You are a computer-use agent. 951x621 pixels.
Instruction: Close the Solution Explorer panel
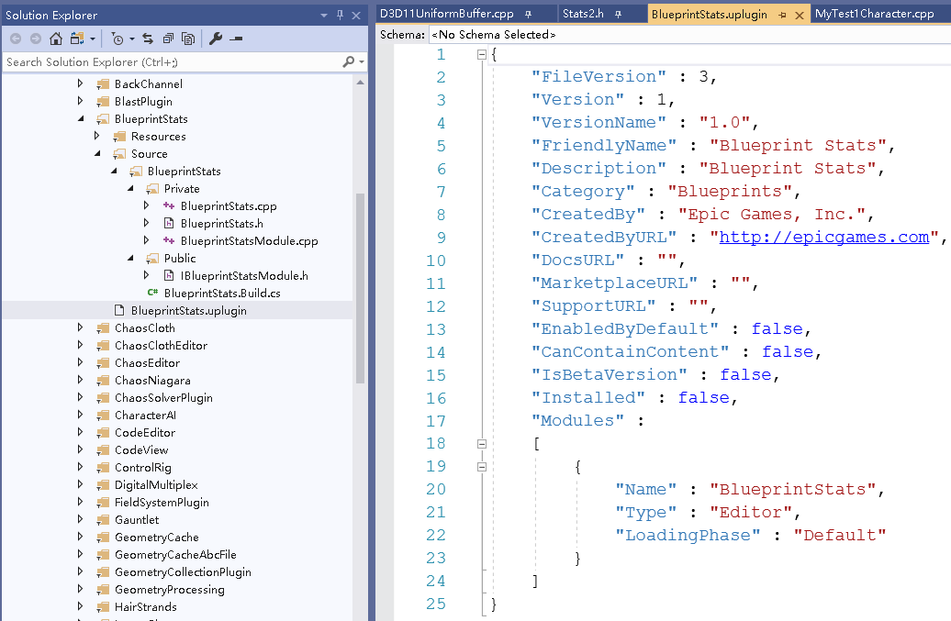pyautogui.click(x=356, y=16)
